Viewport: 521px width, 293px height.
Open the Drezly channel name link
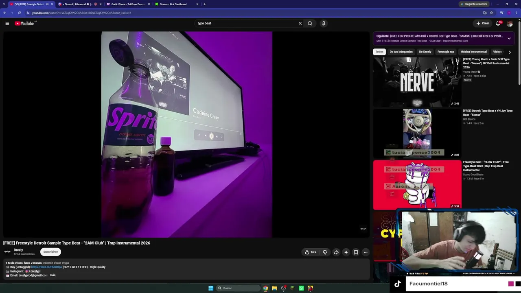pos(18,250)
